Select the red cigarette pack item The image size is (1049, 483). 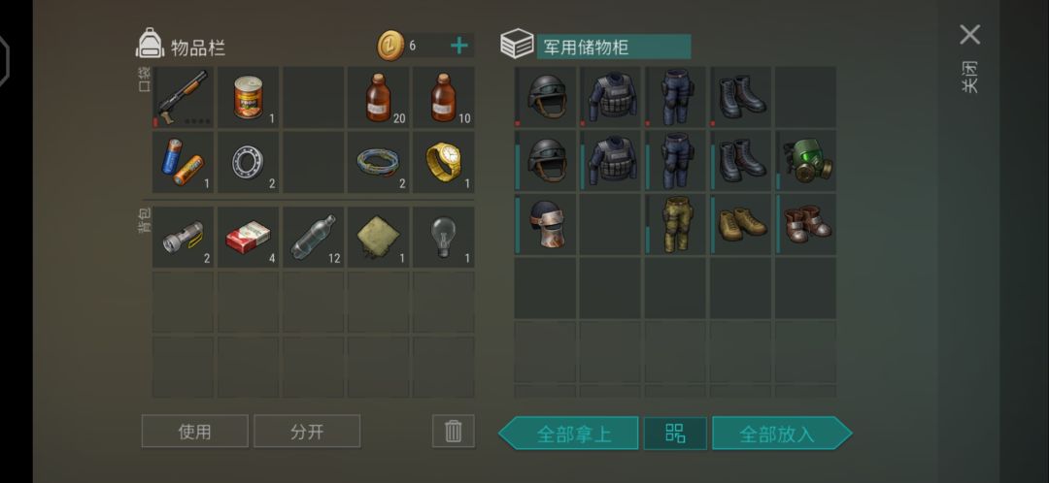tap(249, 238)
